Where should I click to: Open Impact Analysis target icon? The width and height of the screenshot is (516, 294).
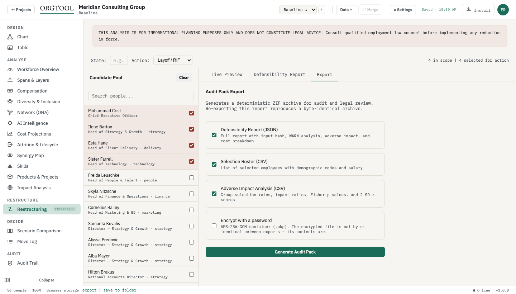pyautogui.click(x=10, y=188)
